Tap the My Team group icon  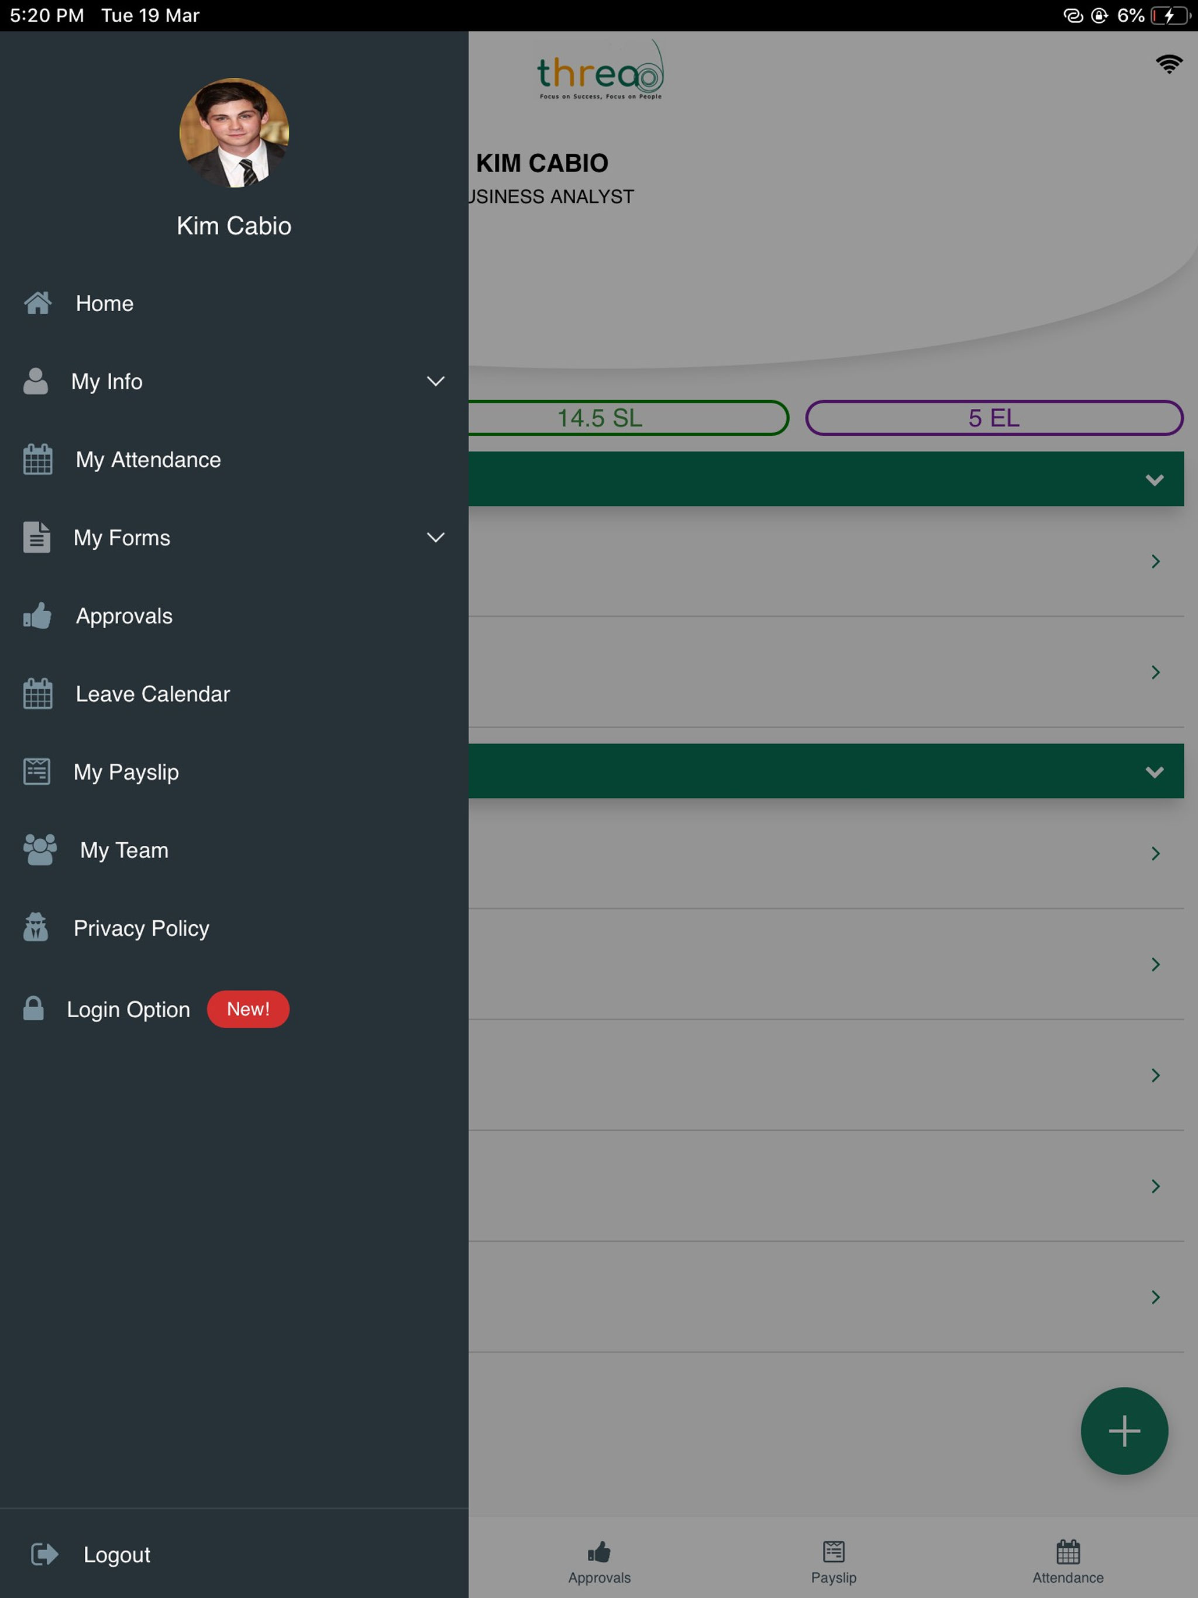click(x=40, y=849)
